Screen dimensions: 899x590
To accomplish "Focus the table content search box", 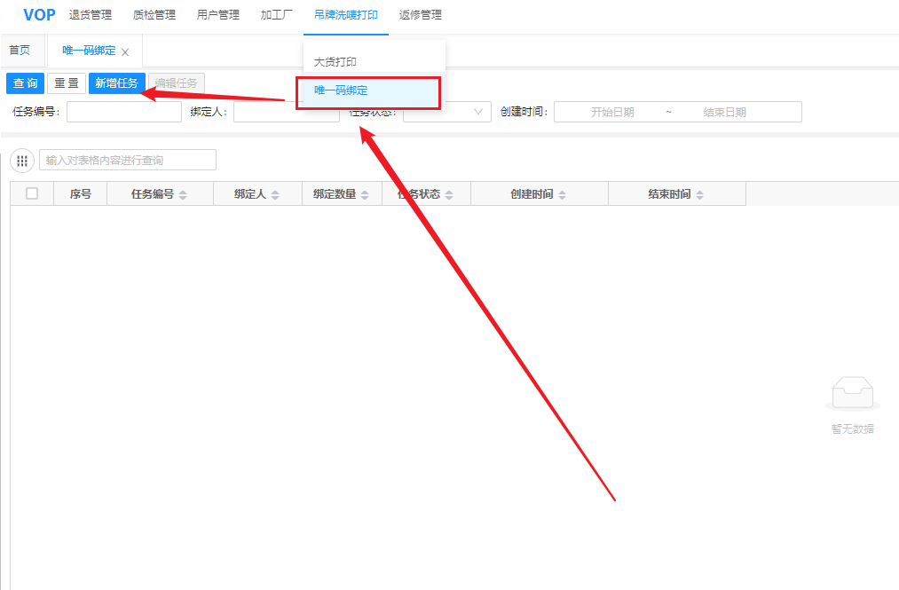I will click(128, 161).
